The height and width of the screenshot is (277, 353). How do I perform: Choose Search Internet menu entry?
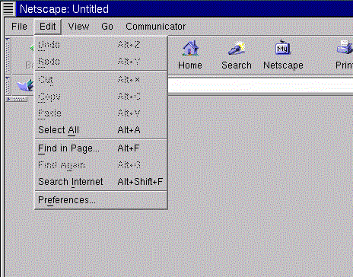(100, 182)
